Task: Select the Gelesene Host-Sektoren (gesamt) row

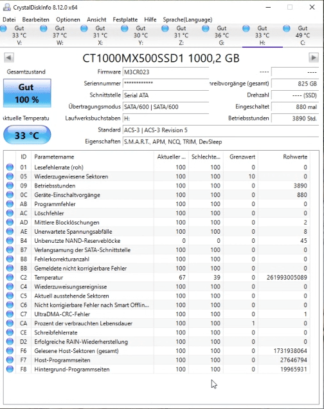Action: (x=157, y=351)
